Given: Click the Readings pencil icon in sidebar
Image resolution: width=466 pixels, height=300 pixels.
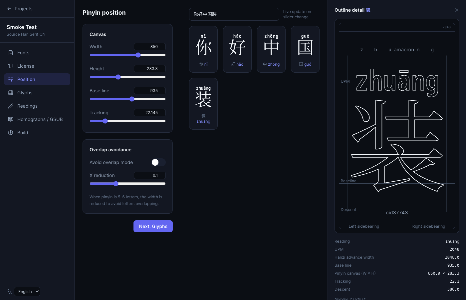Looking at the screenshot, I should 11,106.
